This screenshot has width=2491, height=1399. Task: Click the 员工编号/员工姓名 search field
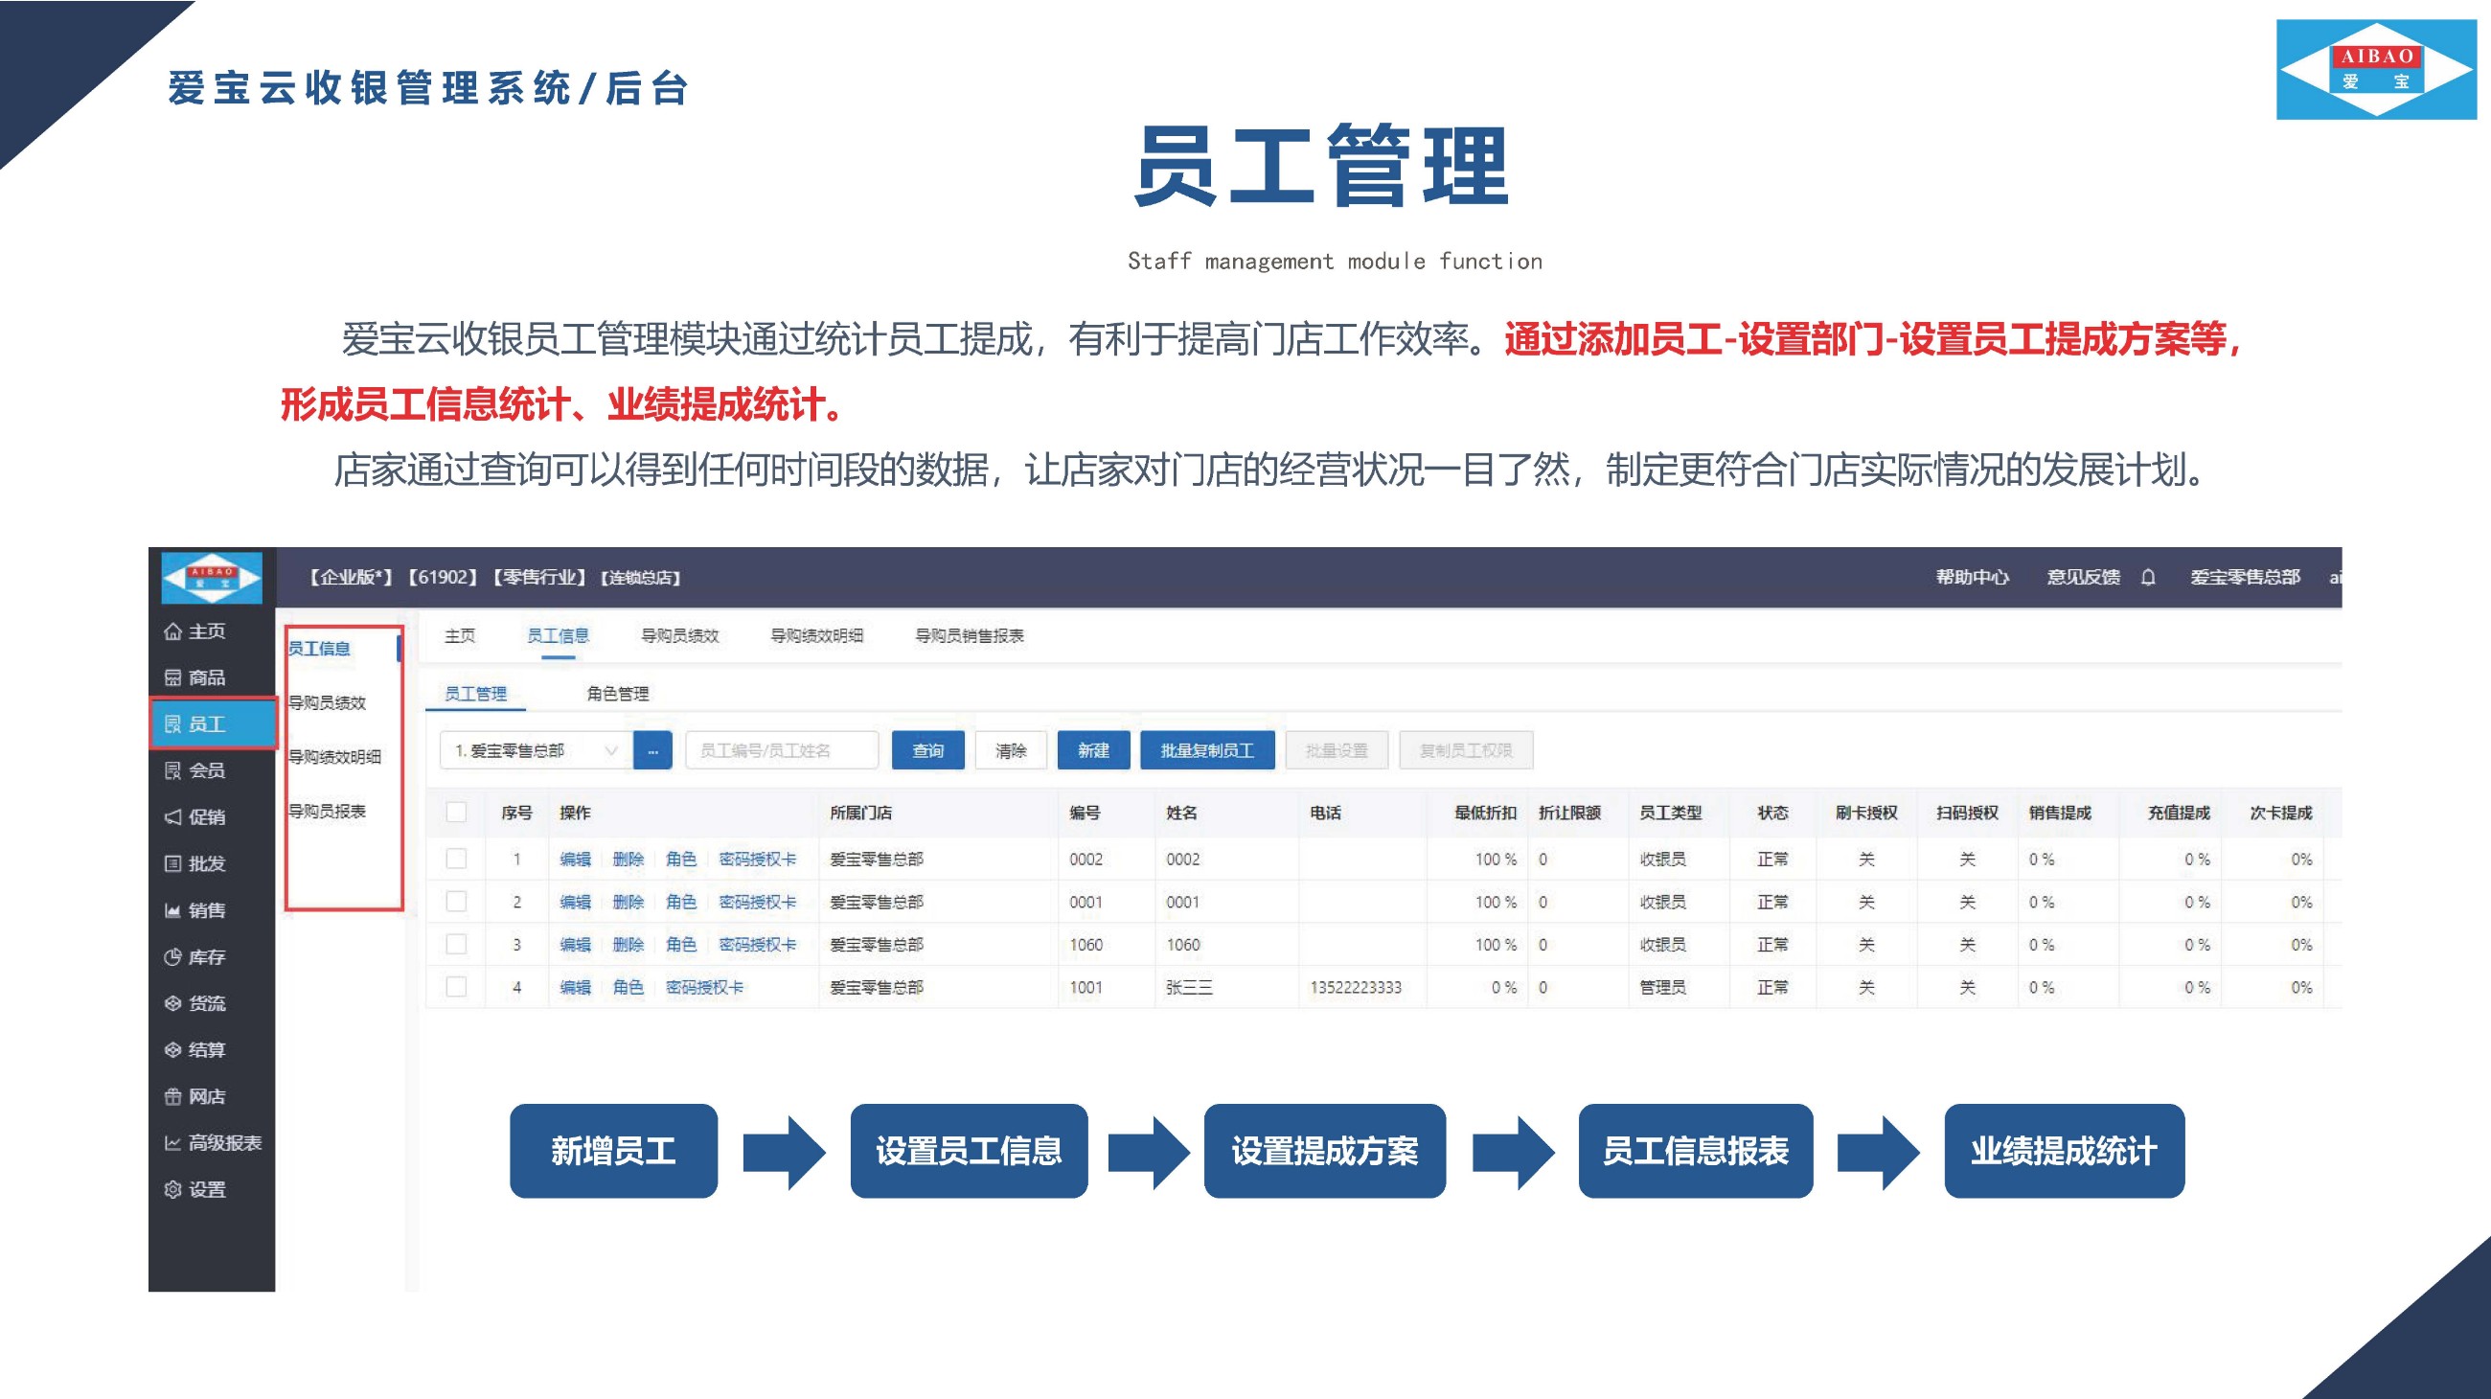[783, 750]
